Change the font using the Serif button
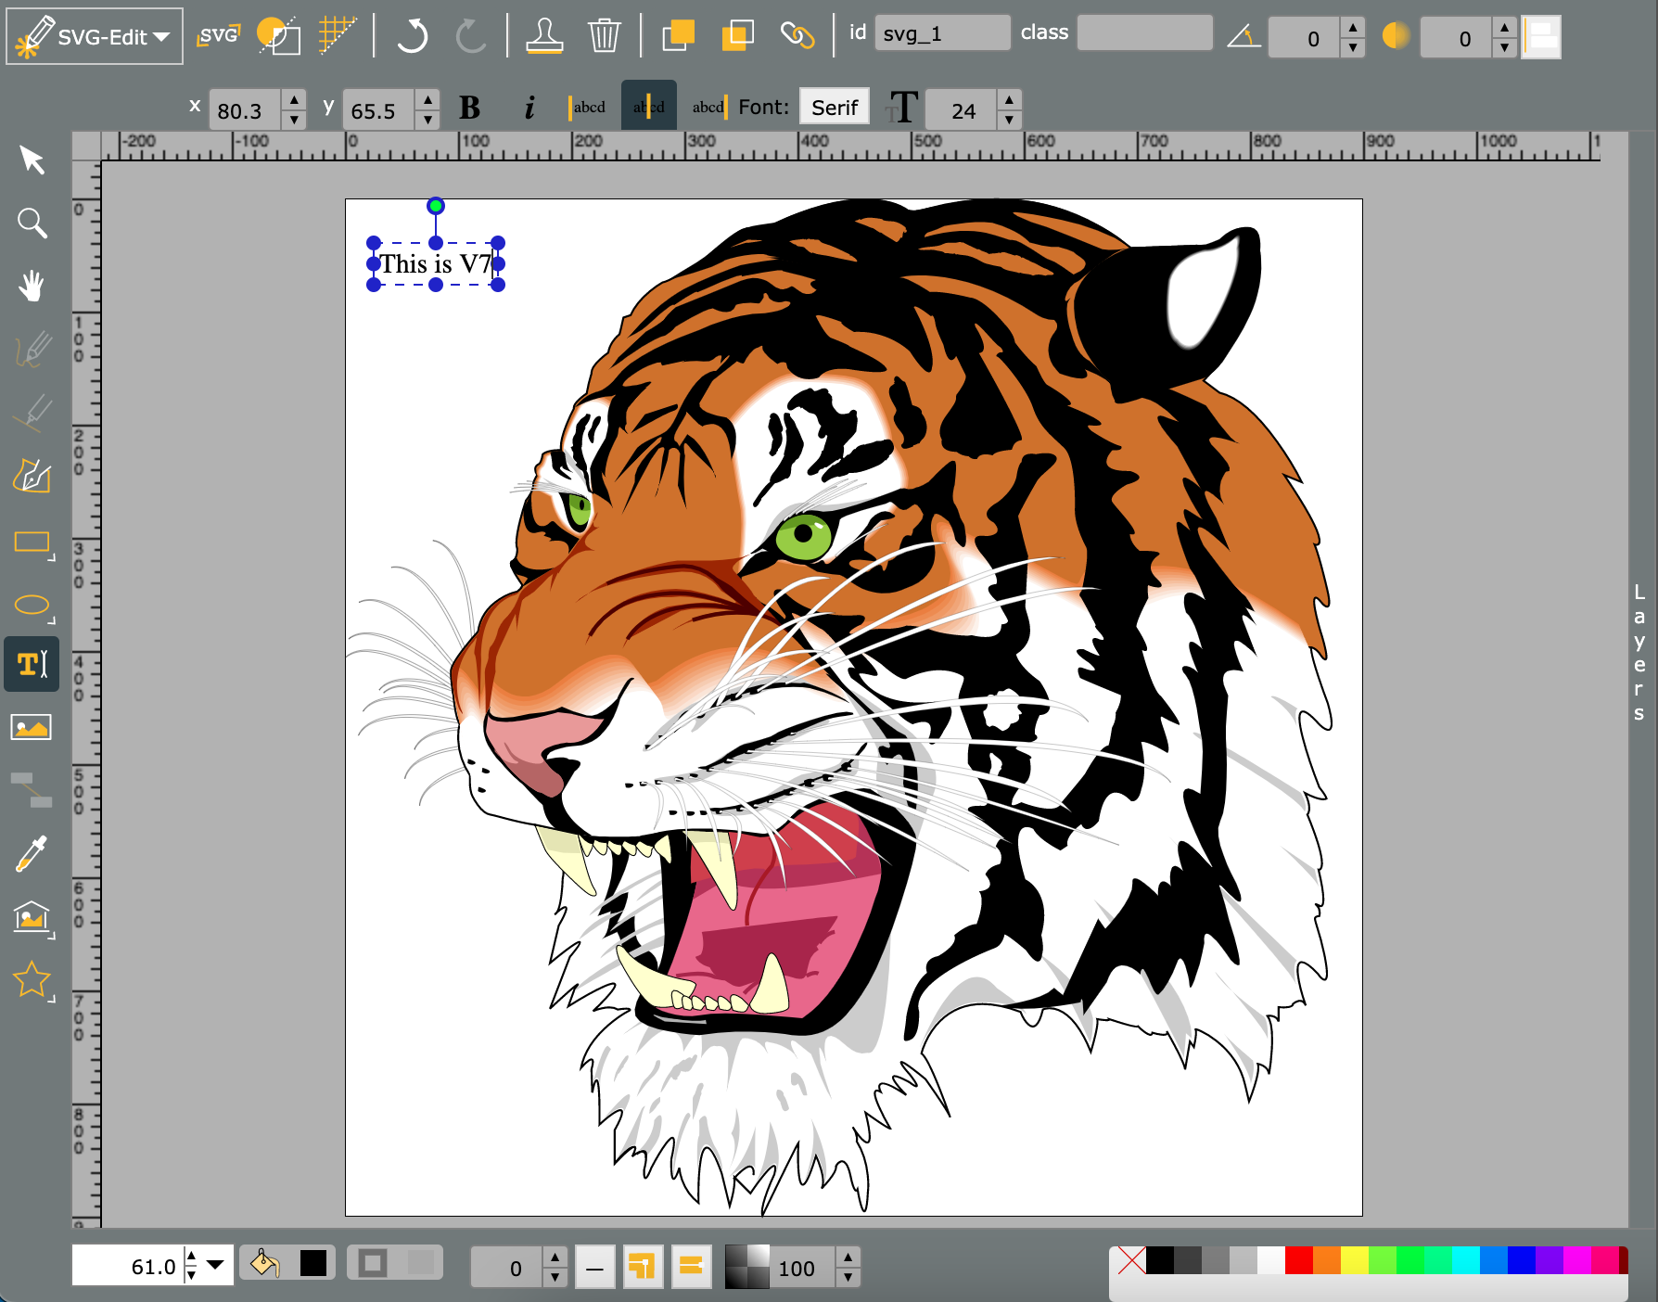Image resolution: width=1658 pixels, height=1302 pixels. tap(833, 107)
